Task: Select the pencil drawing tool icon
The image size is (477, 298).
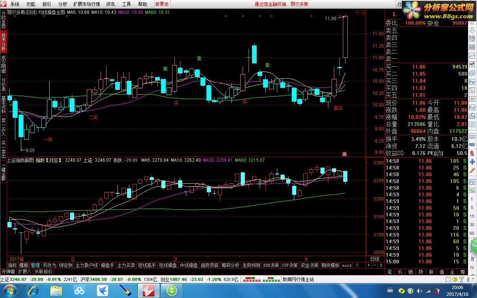Action: [x=472, y=171]
